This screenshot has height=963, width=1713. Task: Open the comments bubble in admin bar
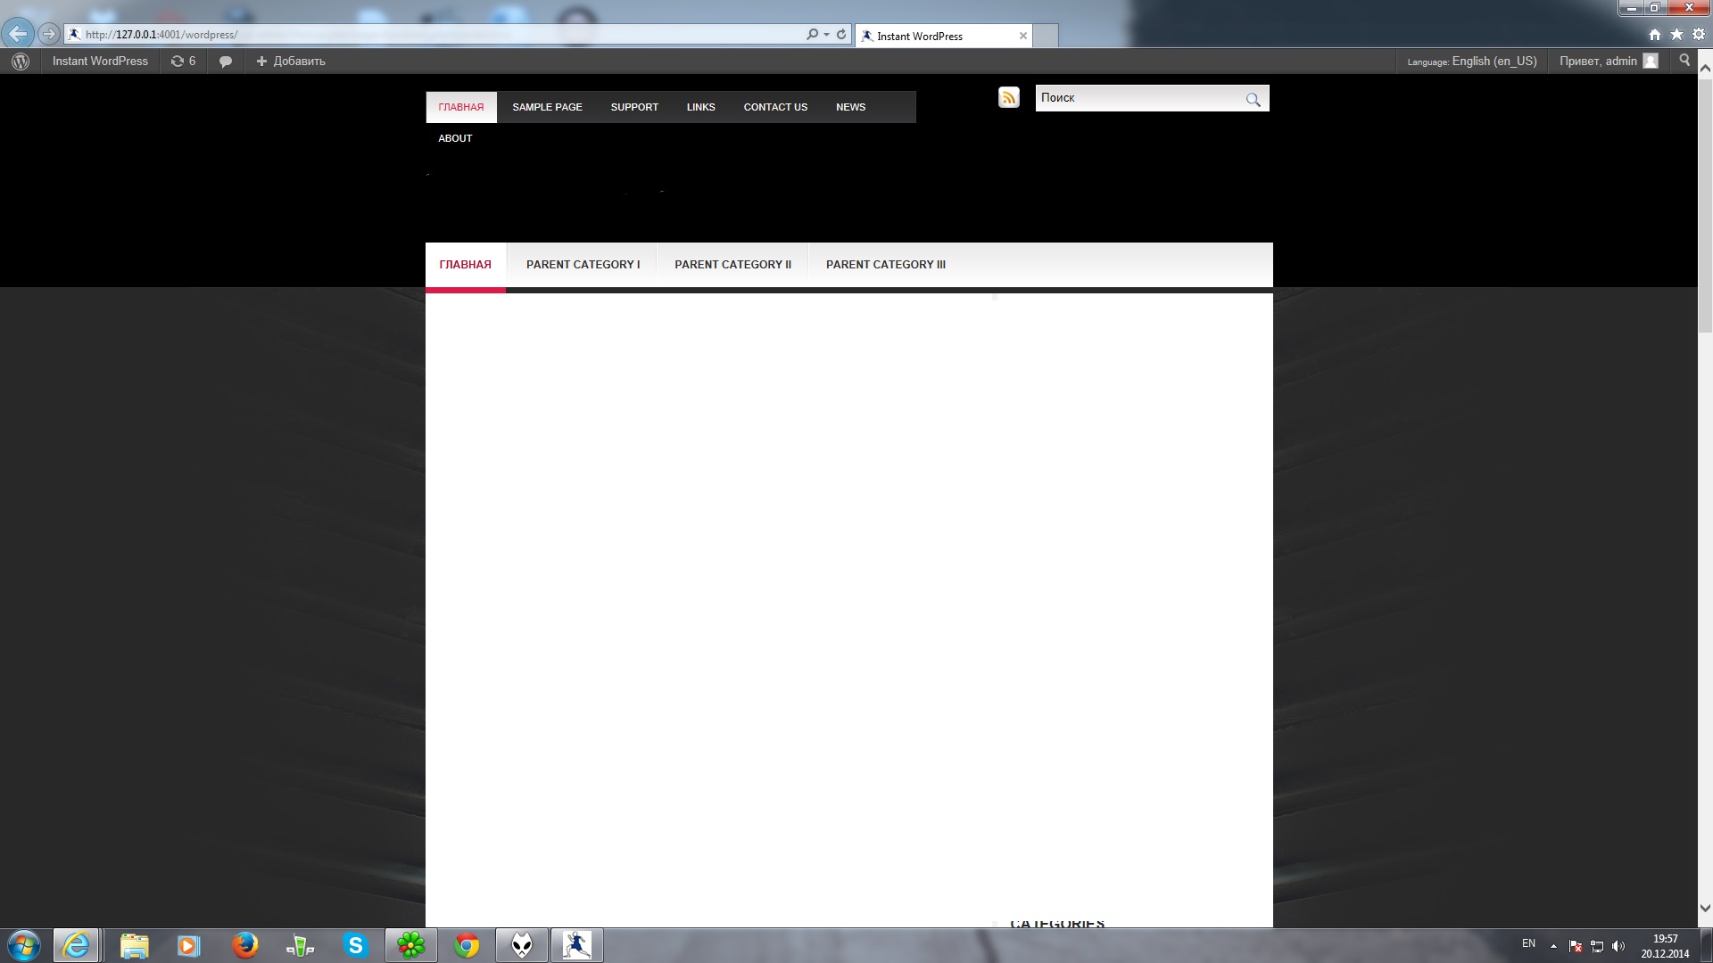pyautogui.click(x=226, y=62)
